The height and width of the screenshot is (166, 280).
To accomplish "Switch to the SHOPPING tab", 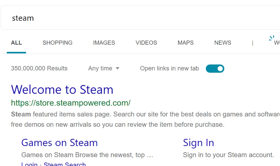I will [57, 43].
